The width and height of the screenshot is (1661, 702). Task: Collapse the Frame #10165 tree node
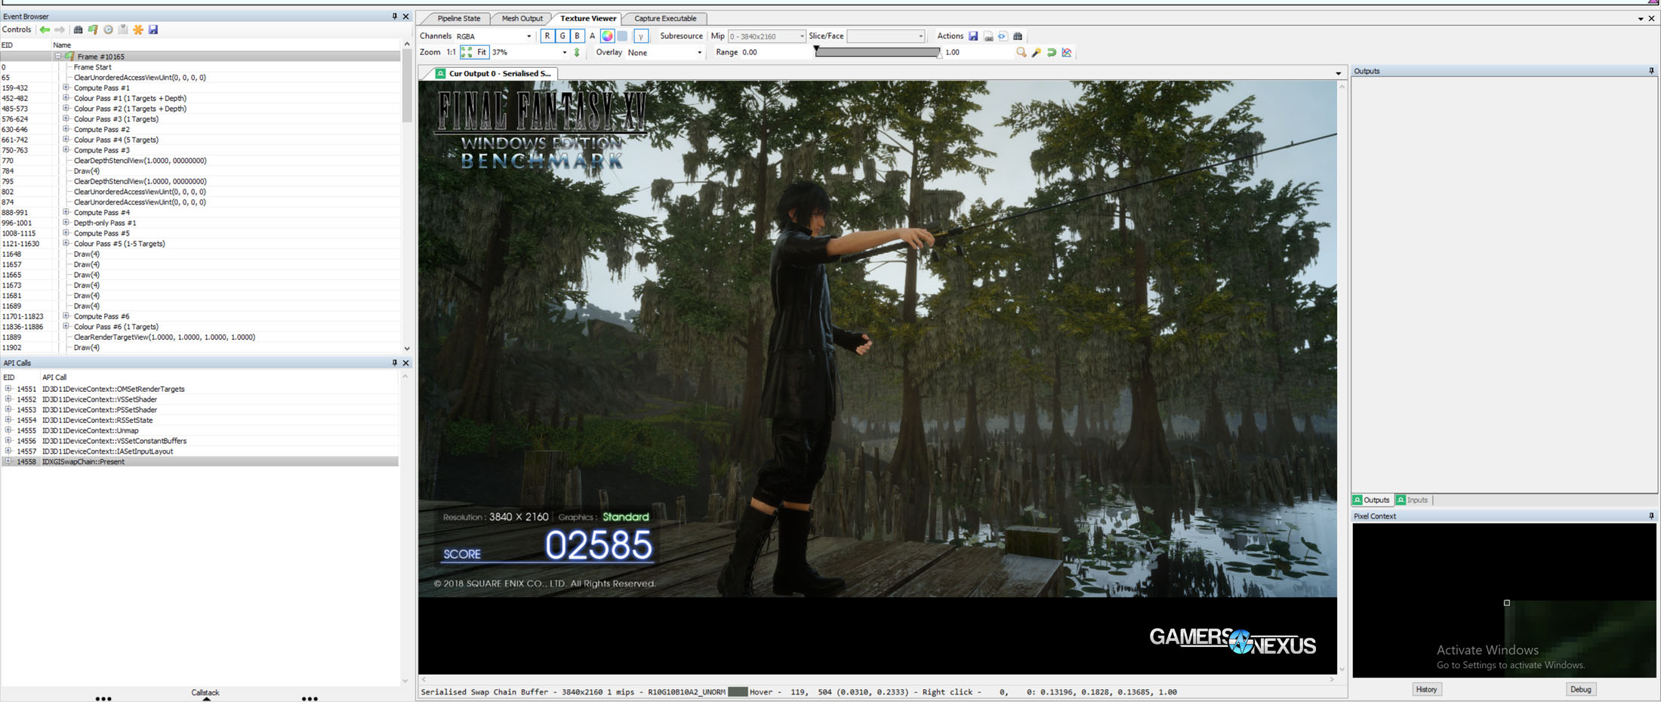pos(57,57)
